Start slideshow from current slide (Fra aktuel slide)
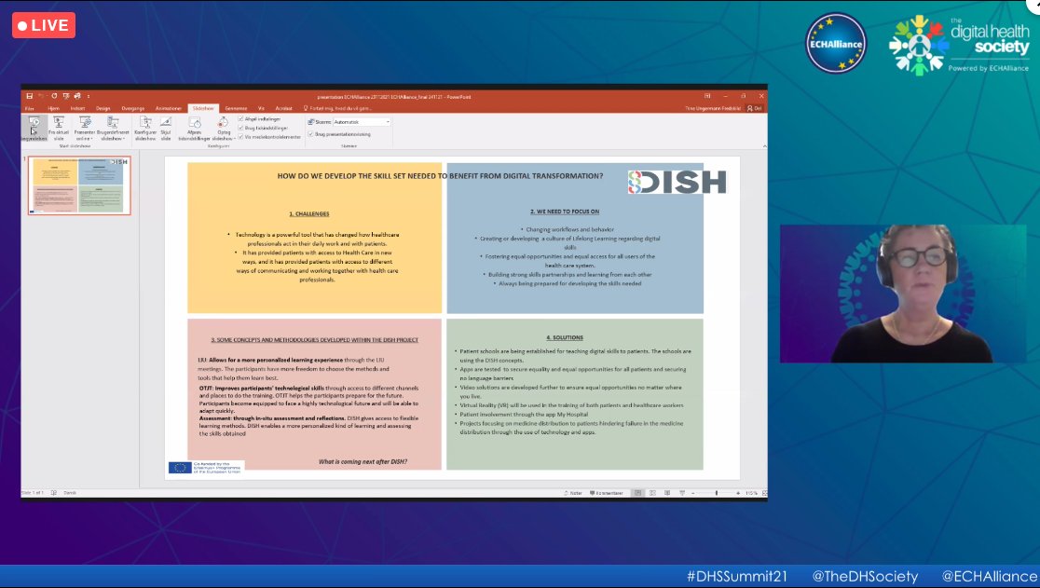Viewport: 1040px width, 588px height. coord(59,128)
